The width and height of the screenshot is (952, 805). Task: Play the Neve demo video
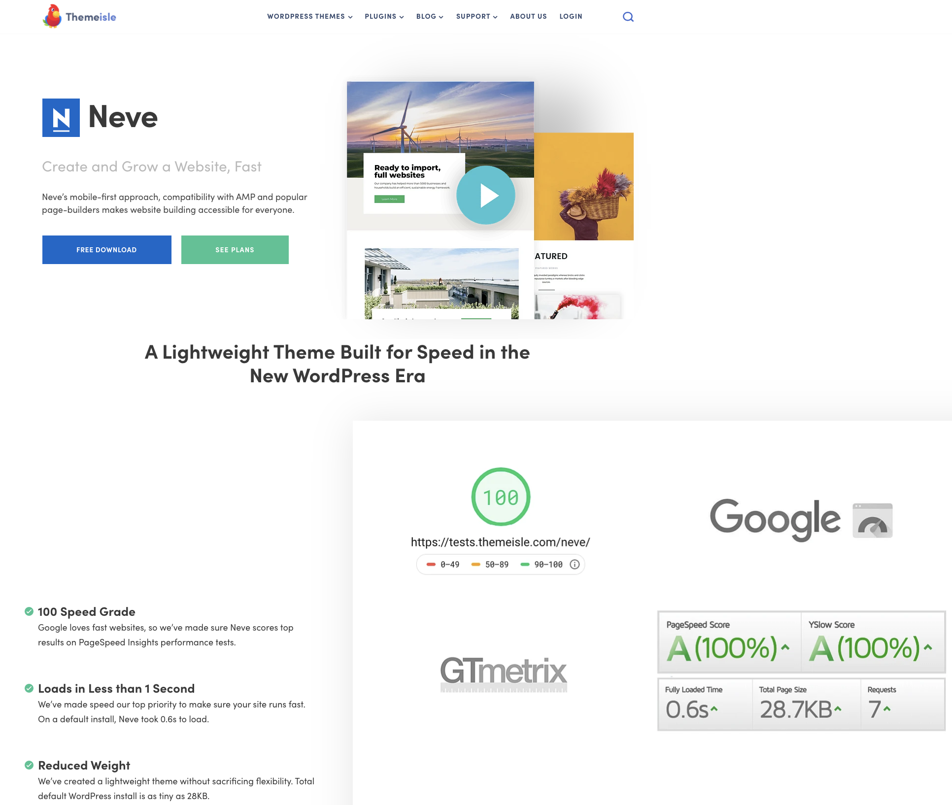(485, 195)
